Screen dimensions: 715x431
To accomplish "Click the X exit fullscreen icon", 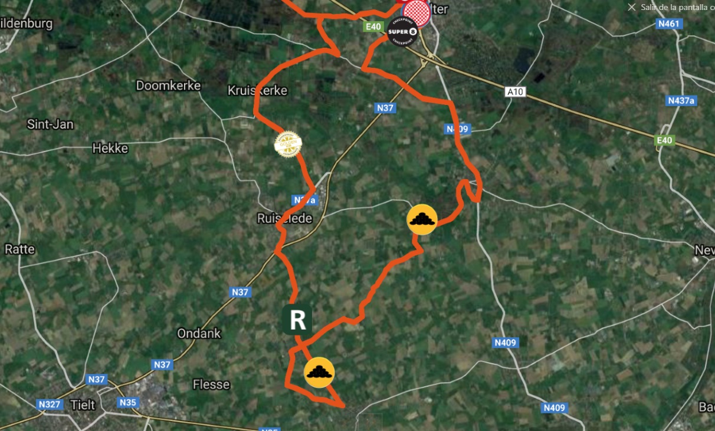I will [x=632, y=7].
